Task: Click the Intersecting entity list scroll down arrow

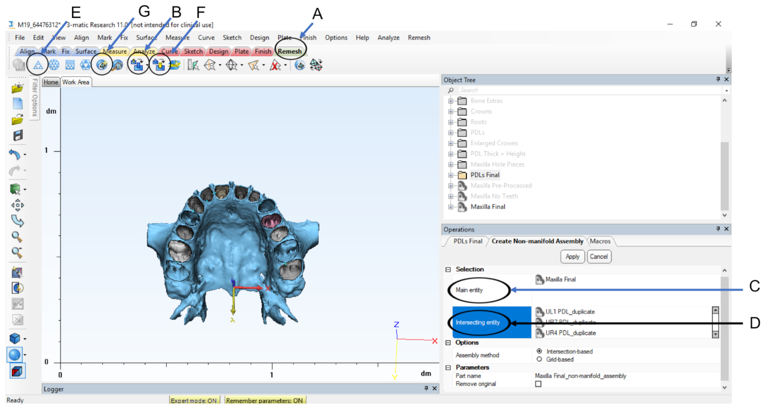Action: [715, 334]
